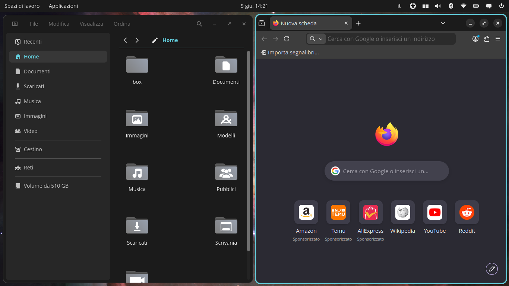
Task: Customize new tab with the pencil button
Action: click(x=492, y=268)
